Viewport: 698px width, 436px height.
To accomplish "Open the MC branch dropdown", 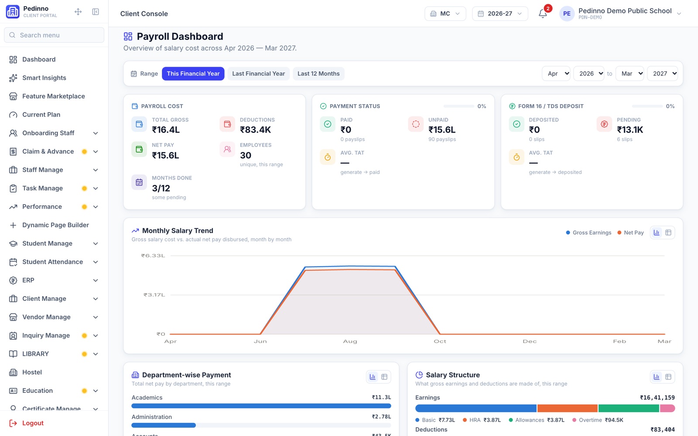I will pos(445,14).
